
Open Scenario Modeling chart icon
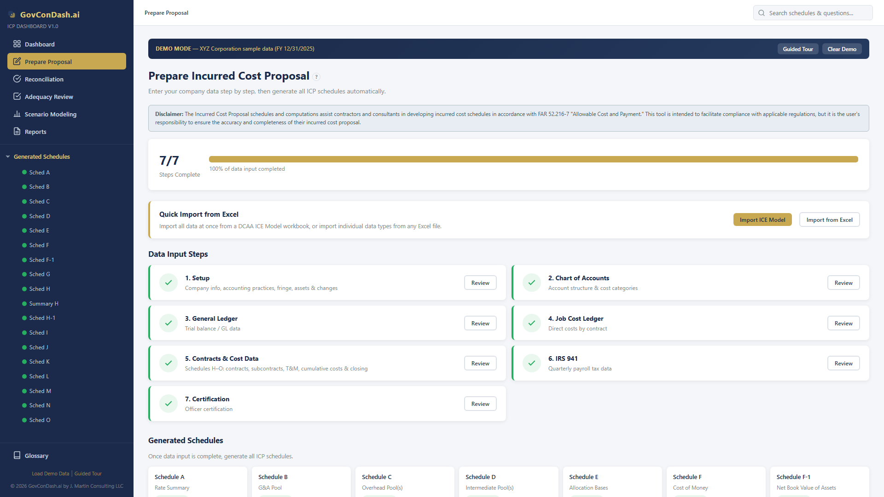coord(17,114)
